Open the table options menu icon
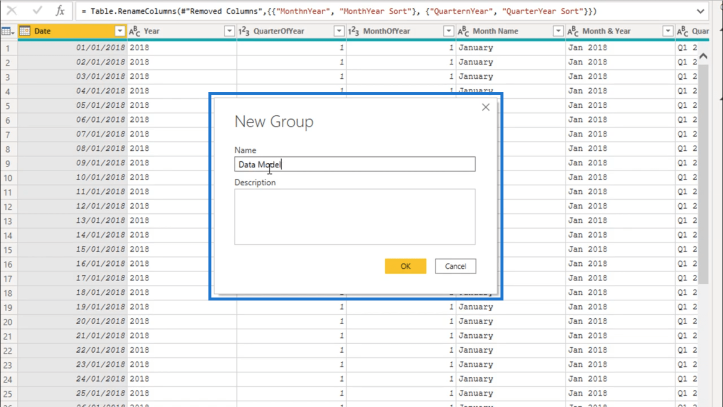723x407 pixels. coord(8,31)
